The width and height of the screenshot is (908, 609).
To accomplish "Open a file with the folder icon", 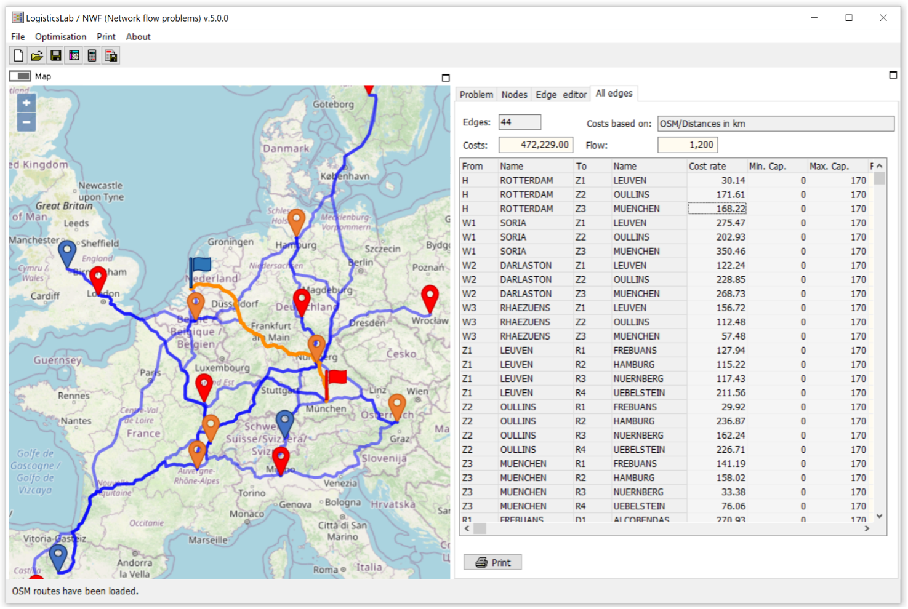I will (x=37, y=56).
